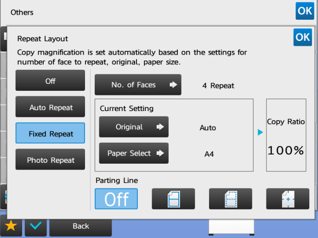Set Repeat Layout to Off

(x=50, y=80)
